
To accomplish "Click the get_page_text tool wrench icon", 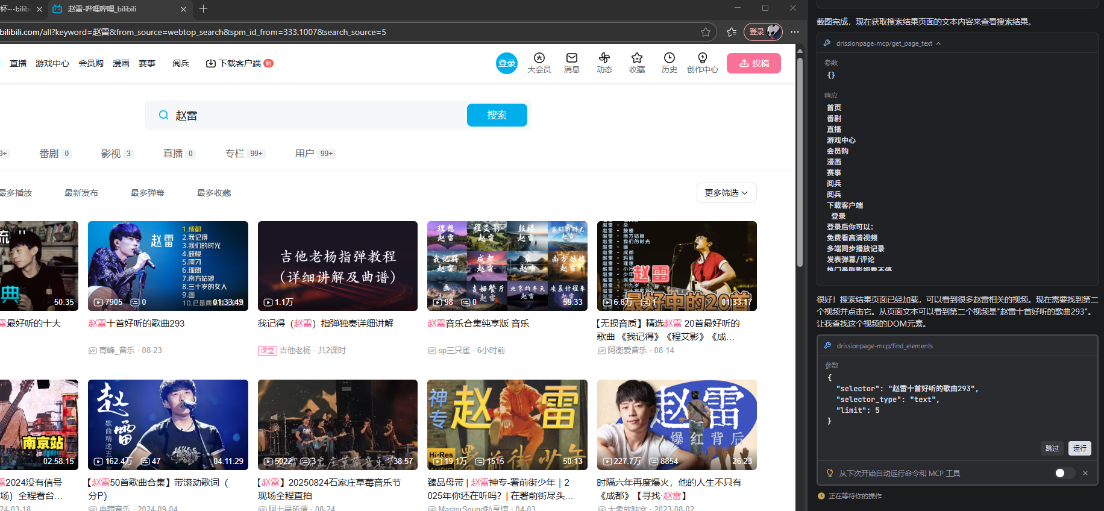I will point(827,43).
